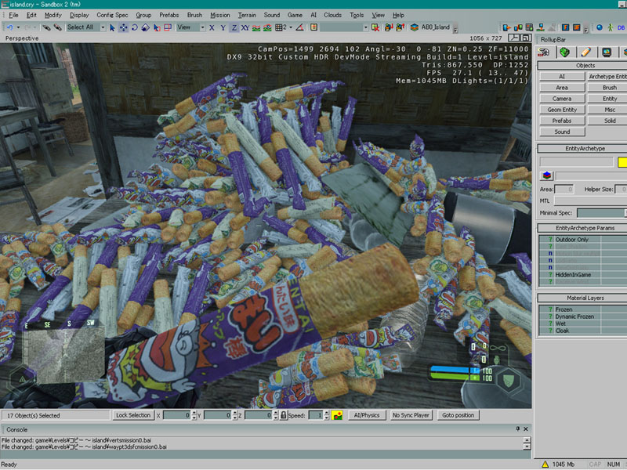This screenshot has width=627, height=470.
Task: Click the Delete Named Selection icon
Action: pos(375,27)
